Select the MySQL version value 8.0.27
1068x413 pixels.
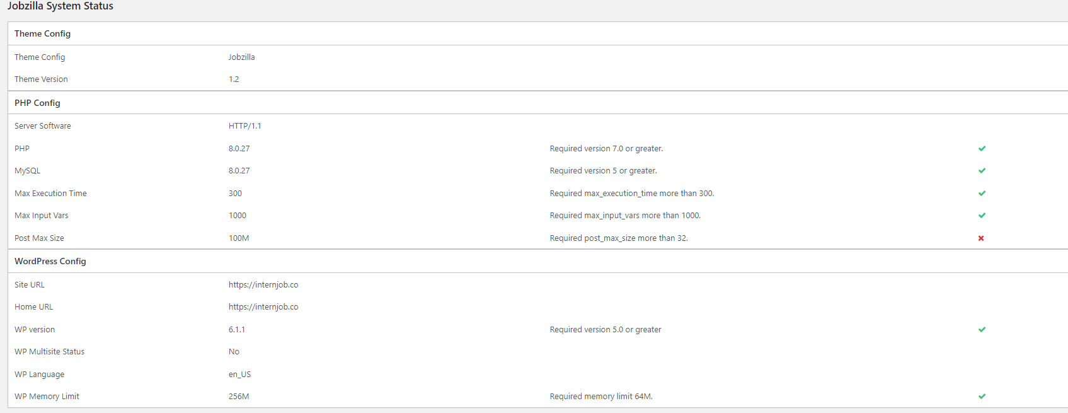[x=239, y=171]
